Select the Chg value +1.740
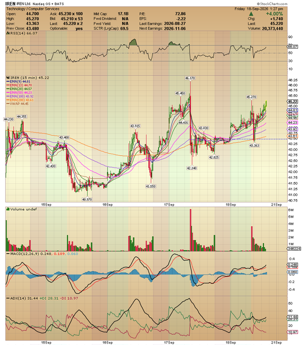This screenshot has width=303, height=345. [x=277, y=19]
